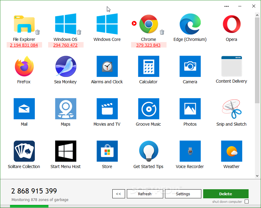
Task: Pick the FireFox icon
Action: point(24,66)
